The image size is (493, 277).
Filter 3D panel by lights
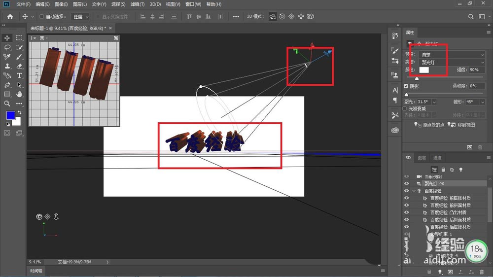pyautogui.click(x=461, y=170)
